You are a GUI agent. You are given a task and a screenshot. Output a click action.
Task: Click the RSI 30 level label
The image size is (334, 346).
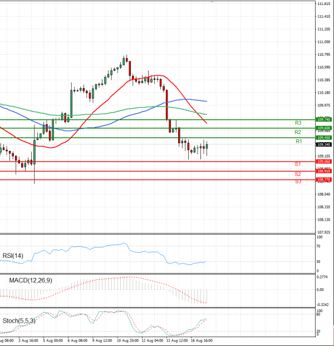point(318,261)
